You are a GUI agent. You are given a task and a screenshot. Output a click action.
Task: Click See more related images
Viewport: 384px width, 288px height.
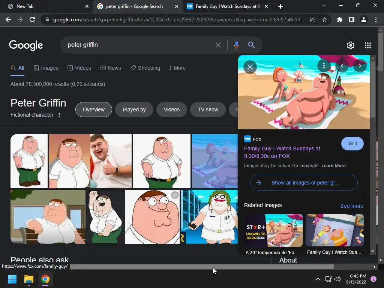pyautogui.click(x=352, y=206)
